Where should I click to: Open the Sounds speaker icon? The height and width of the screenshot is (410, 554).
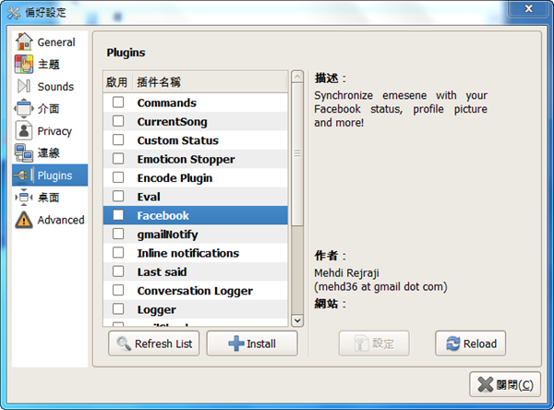click(24, 86)
